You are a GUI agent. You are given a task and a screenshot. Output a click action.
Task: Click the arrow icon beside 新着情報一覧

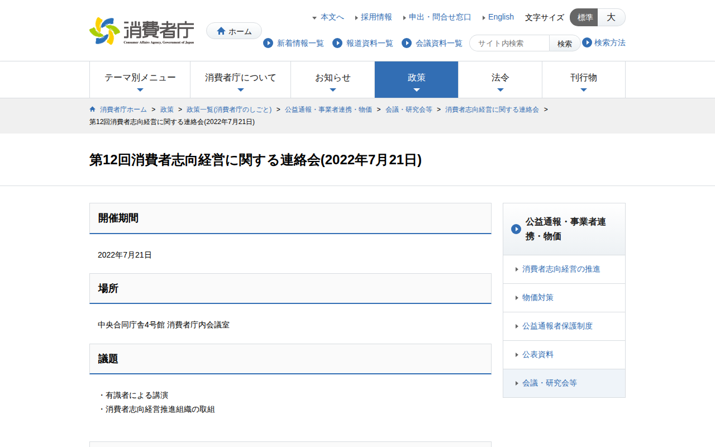tap(268, 43)
